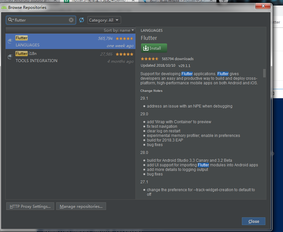This screenshot has width=283, height=232.
Task: Click Flutter row star rating
Action: 125,39
